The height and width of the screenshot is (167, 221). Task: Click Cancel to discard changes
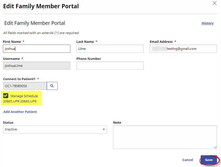click(188, 160)
